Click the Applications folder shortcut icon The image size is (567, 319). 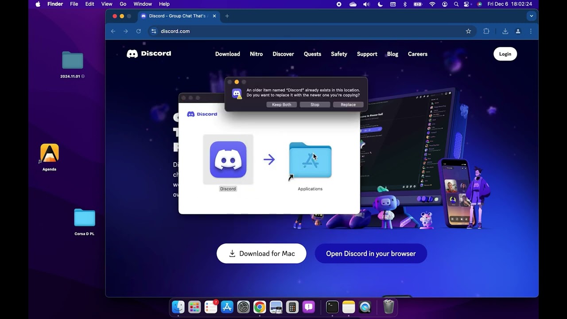(310, 160)
